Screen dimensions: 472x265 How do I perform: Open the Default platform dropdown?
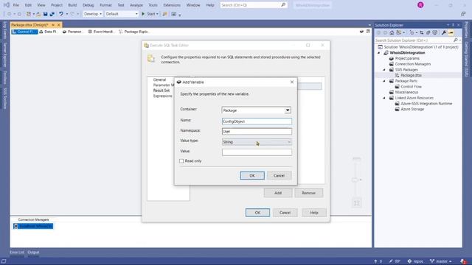coord(122,14)
